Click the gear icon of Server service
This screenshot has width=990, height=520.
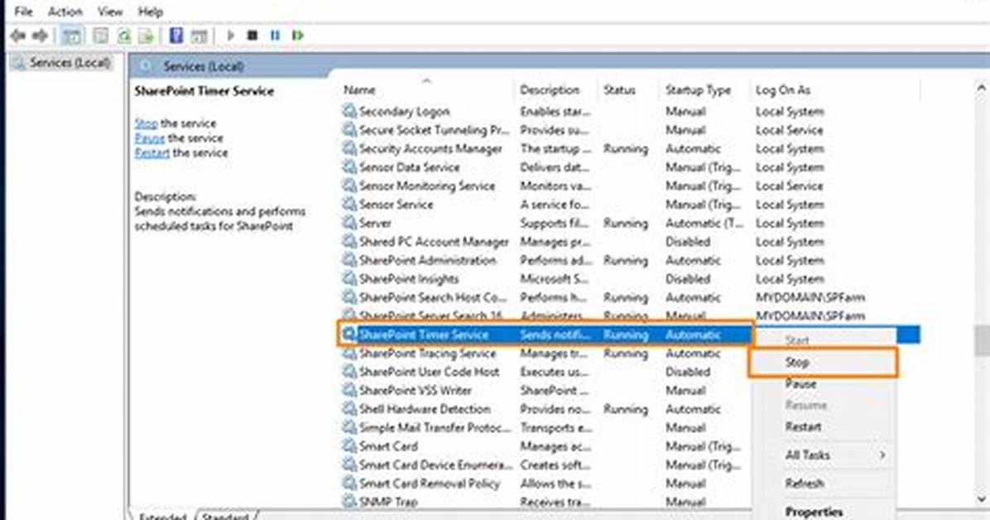coord(349,223)
